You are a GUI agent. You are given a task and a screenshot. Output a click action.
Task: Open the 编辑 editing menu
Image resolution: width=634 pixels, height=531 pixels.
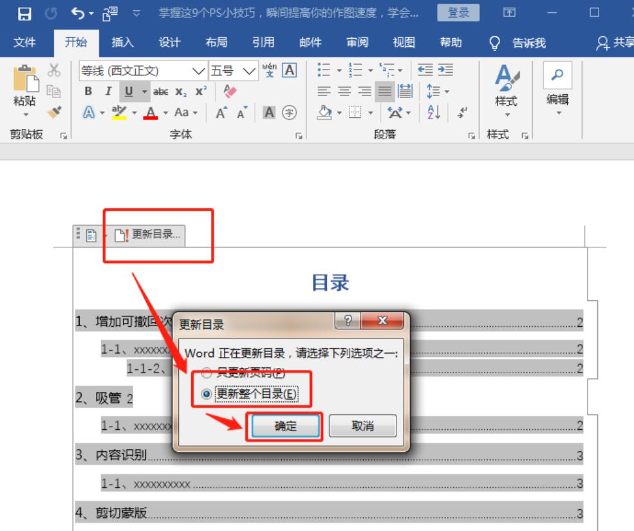pyautogui.click(x=557, y=90)
